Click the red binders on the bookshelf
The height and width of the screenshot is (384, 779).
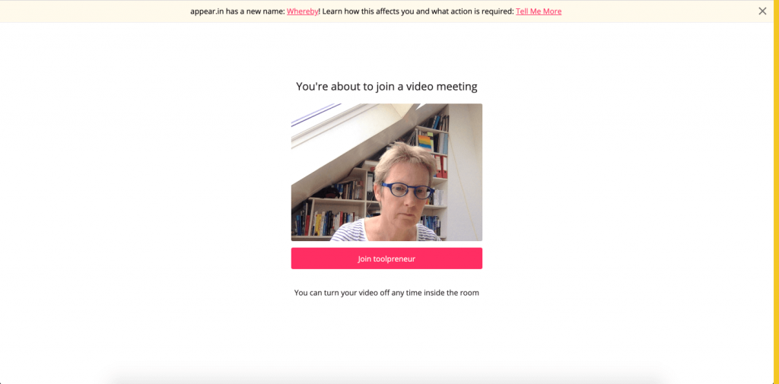tap(441, 166)
